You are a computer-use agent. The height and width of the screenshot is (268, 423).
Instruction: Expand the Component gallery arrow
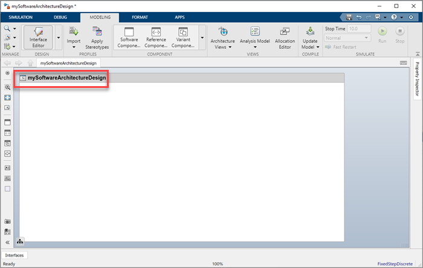202,37
